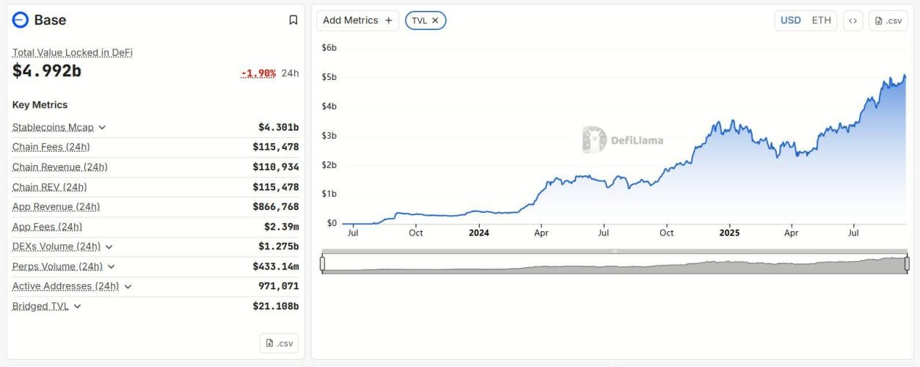
Task: Expand Perps Volume (24h) details
Action: pyautogui.click(x=111, y=266)
